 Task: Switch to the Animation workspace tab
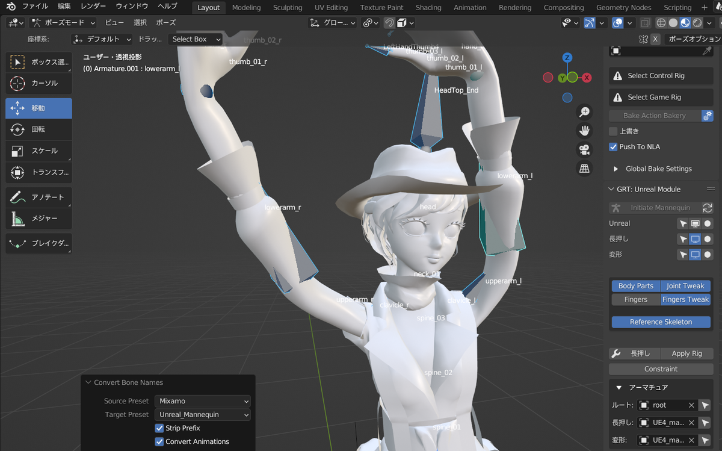[469, 7]
